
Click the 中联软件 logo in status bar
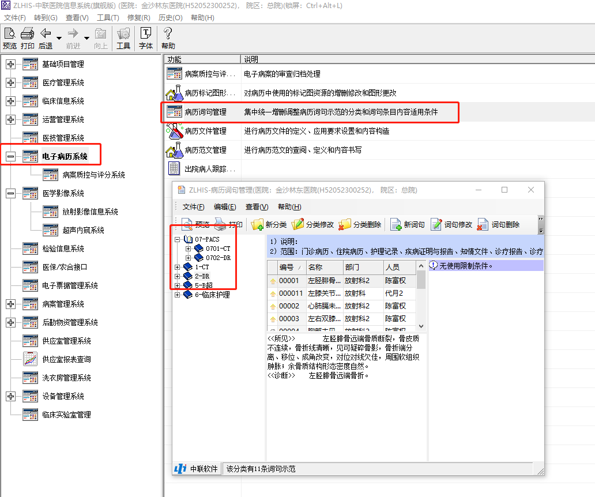pyautogui.click(x=180, y=469)
